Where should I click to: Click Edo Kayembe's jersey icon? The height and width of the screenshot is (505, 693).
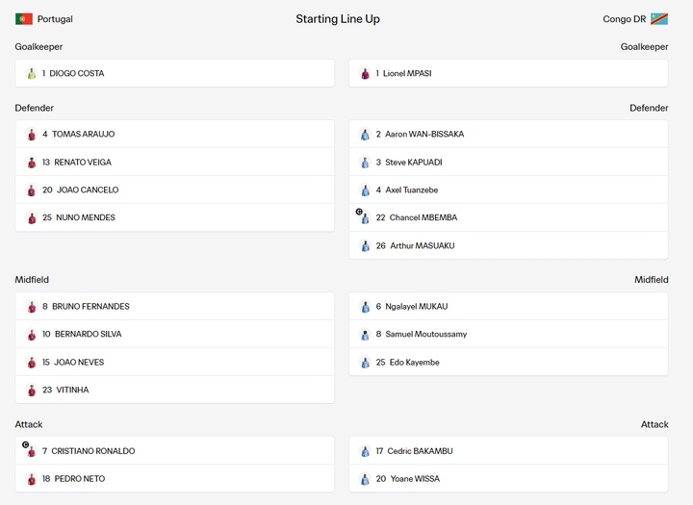click(x=365, y=363)
